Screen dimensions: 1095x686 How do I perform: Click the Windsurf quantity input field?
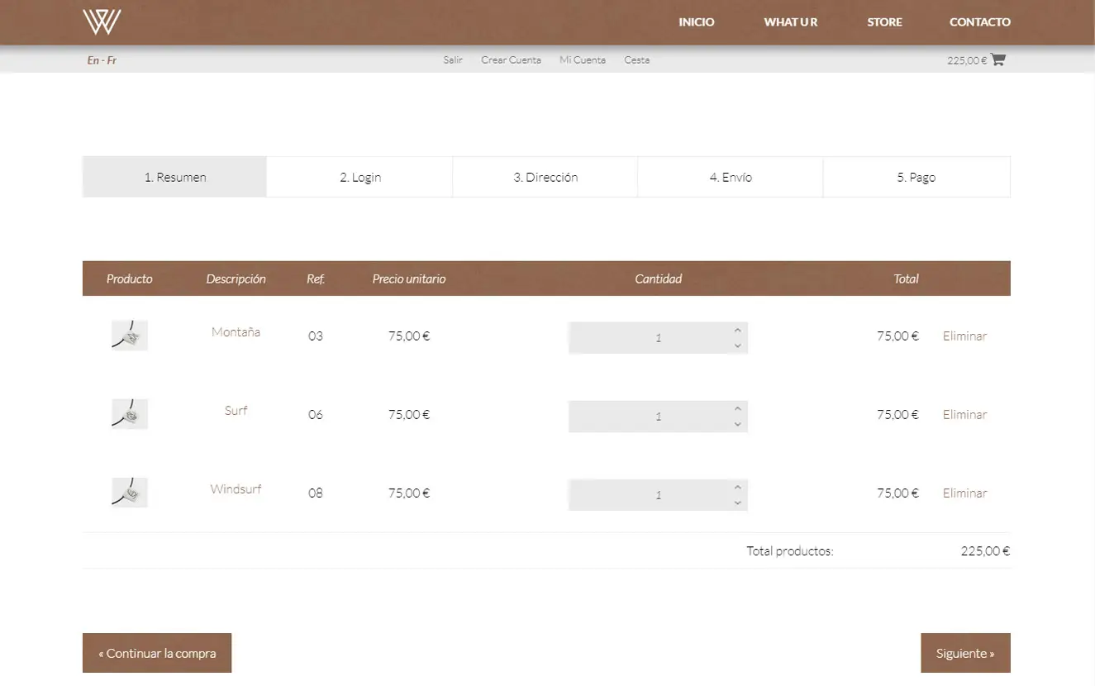pos(649,495)
